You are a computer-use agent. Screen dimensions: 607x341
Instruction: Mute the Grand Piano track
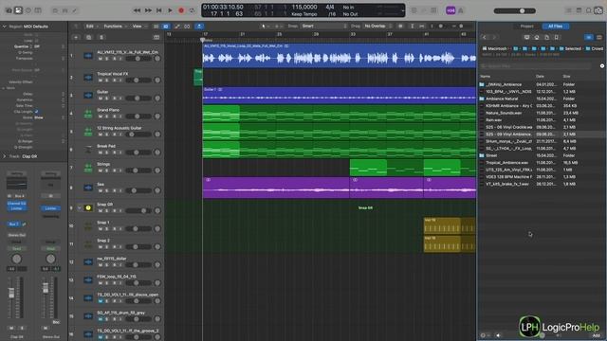pos(101,117)
